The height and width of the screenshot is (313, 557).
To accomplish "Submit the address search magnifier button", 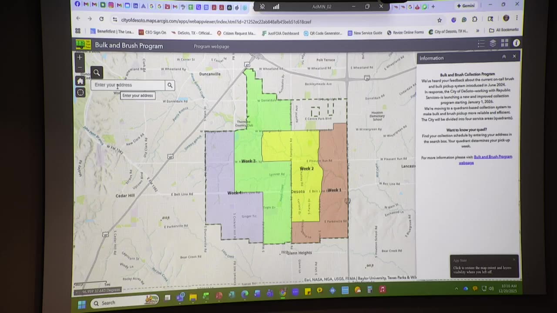I will tap(170, 85).
